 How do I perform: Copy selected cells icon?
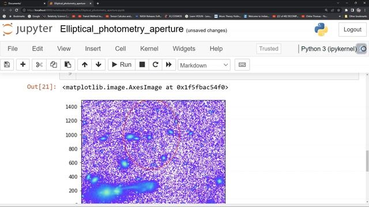[54, 64]
